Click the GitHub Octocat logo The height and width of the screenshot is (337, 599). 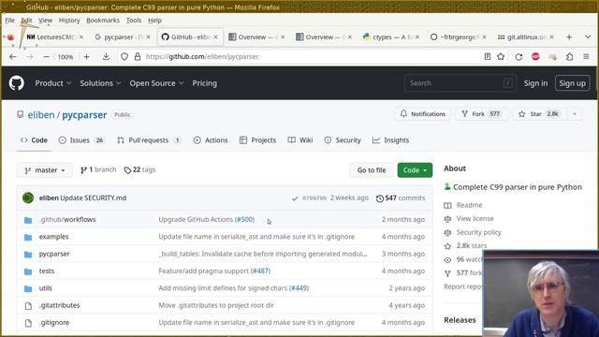(x=17, y=83)
